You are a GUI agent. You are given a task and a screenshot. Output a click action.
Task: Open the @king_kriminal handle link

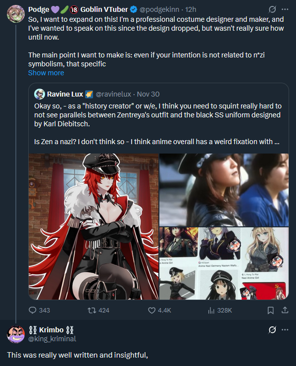(52, 339)
